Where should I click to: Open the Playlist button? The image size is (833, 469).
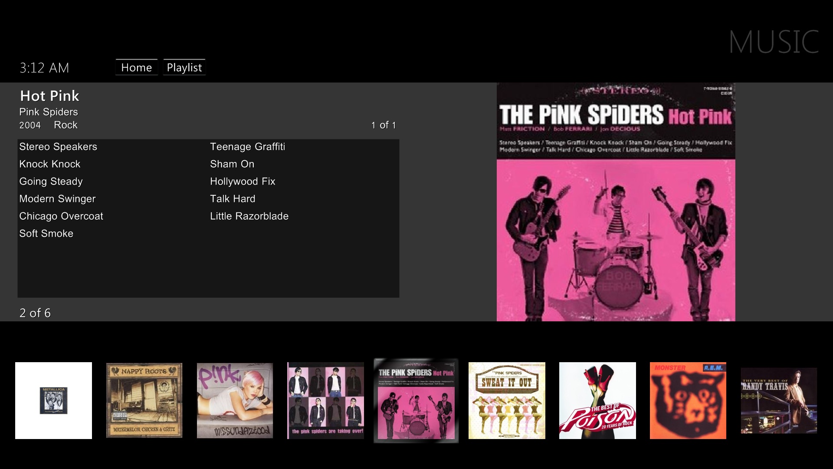pos(184,67)
